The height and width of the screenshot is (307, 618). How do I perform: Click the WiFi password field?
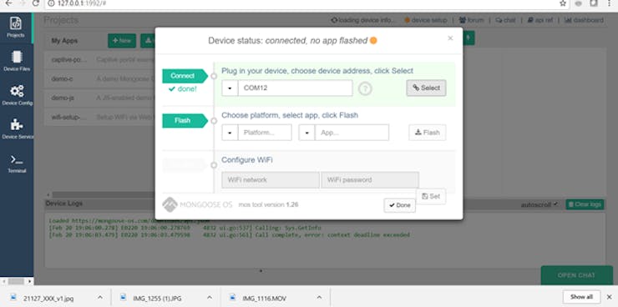click(370, 180)
